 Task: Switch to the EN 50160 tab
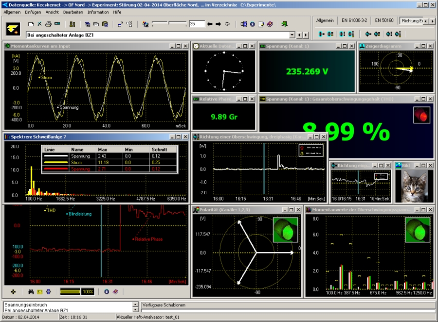click(x=384, y=21)
